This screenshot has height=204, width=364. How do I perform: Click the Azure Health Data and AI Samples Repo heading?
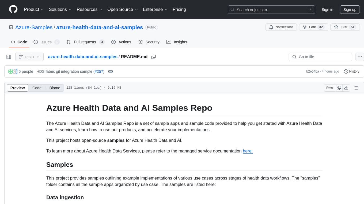[x=129, y=108]
